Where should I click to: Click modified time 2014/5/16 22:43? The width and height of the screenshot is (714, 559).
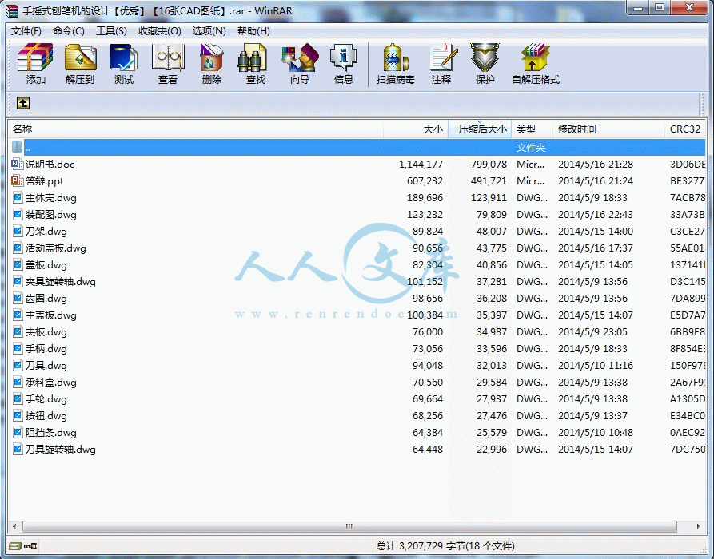(x=596, y=215)
